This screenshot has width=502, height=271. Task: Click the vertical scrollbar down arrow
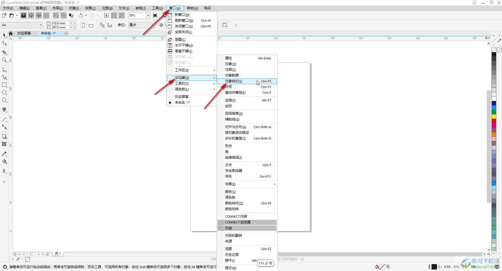(x=489, y=250)
